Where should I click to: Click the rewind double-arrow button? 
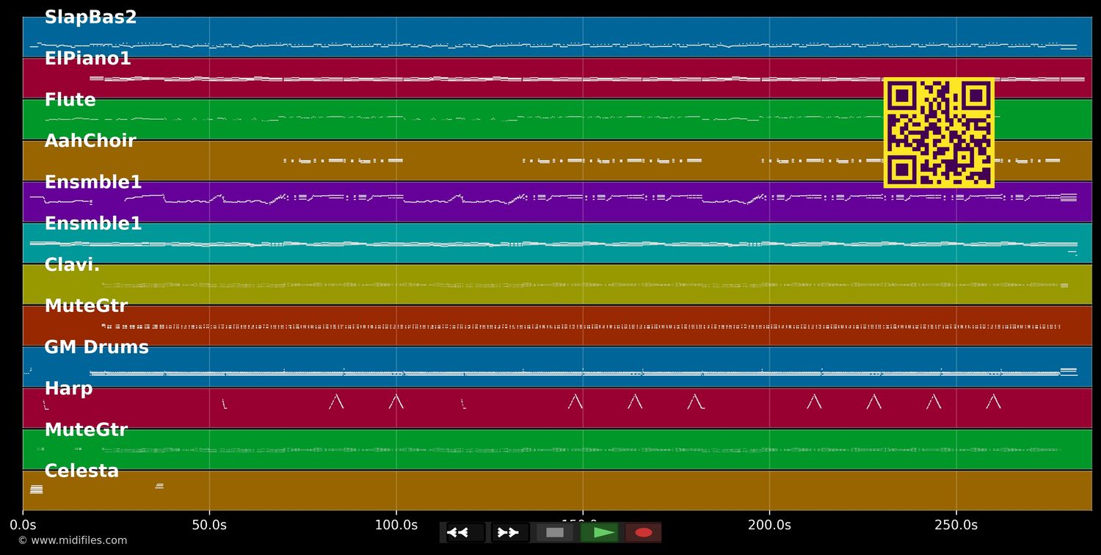pyautogui.click(x=465, y=532)
